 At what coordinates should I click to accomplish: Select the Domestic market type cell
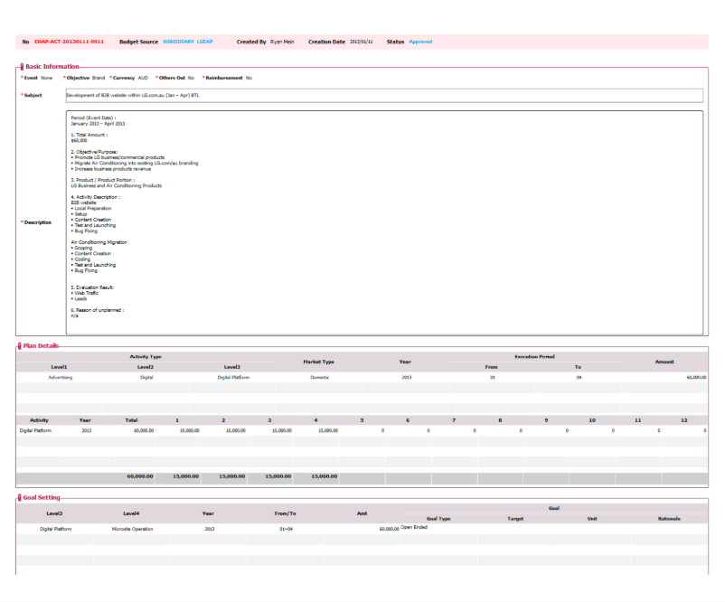click(x=321, y=377)
